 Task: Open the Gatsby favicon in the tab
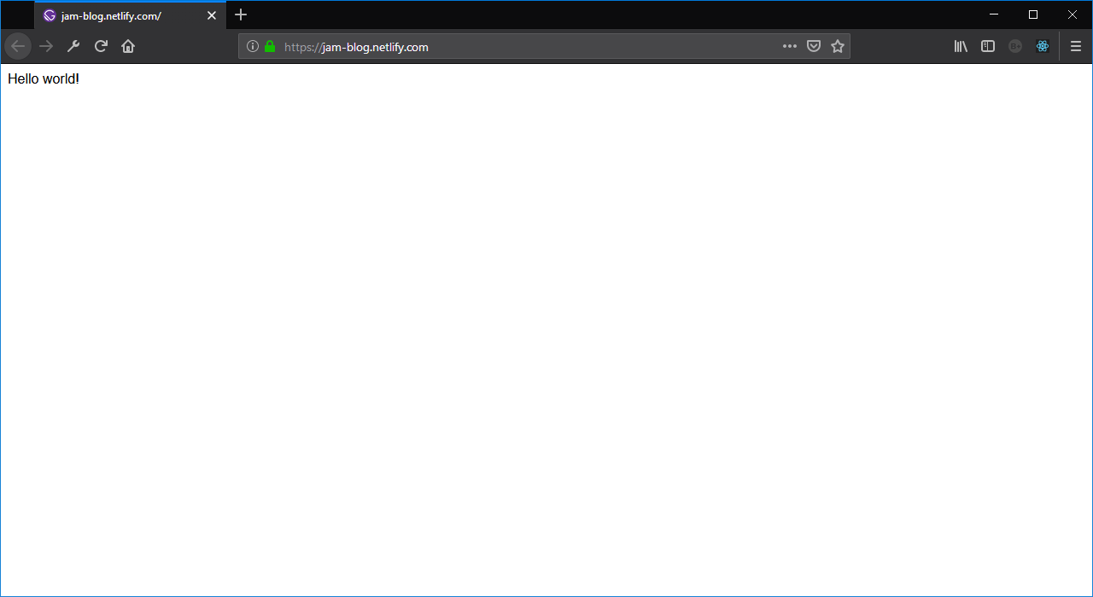click(x=50, y=14)
